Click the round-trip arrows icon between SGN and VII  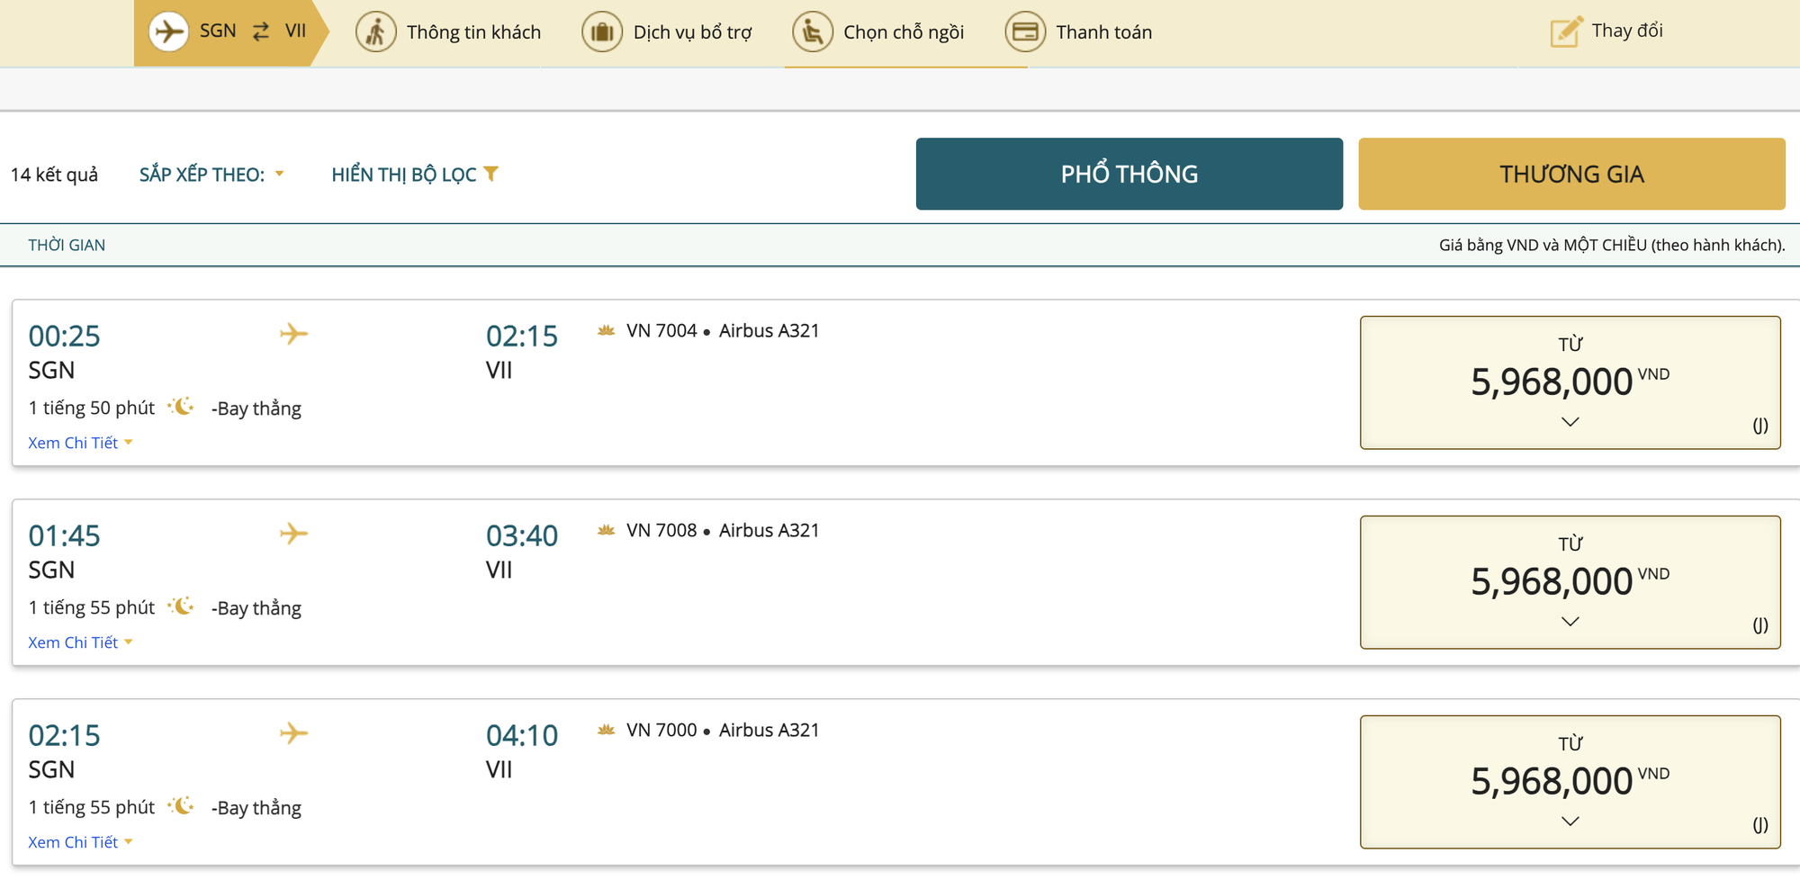261,31
